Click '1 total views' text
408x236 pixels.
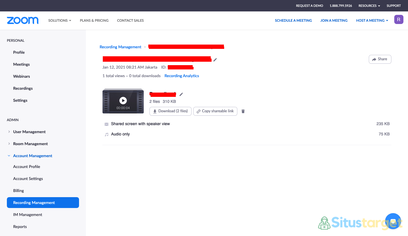coord(114,76)
